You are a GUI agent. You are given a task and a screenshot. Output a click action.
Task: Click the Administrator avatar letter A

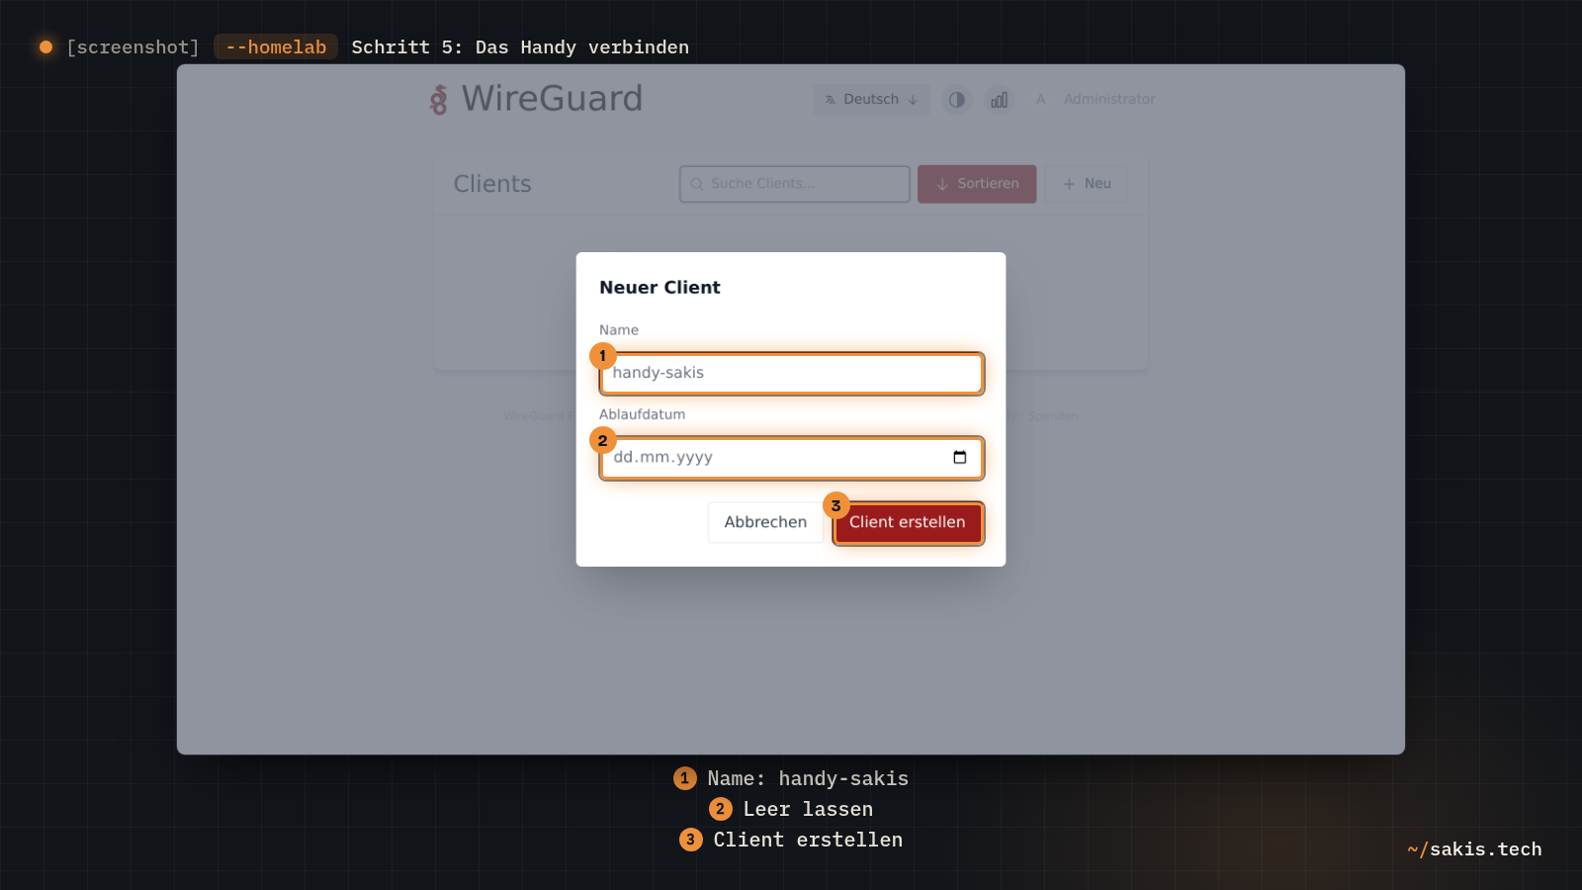(1040, 100)
